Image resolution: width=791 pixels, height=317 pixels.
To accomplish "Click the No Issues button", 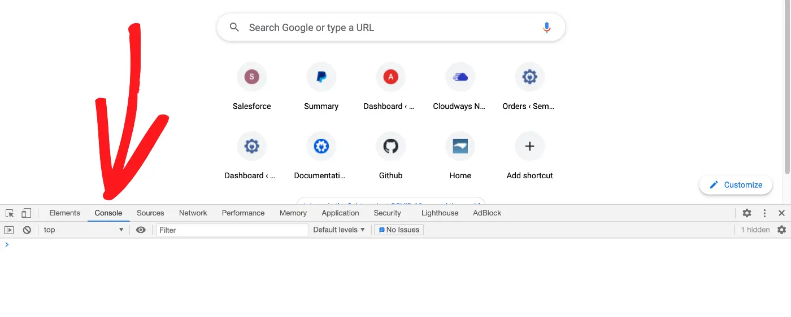I will point(398,230).
